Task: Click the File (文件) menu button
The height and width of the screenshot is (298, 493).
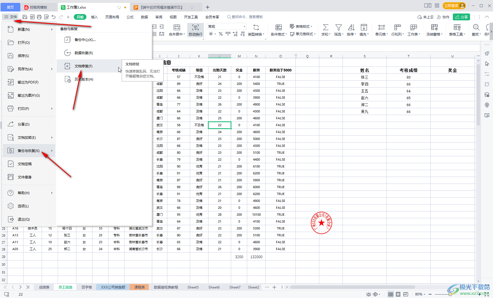Action: [11, 17]
